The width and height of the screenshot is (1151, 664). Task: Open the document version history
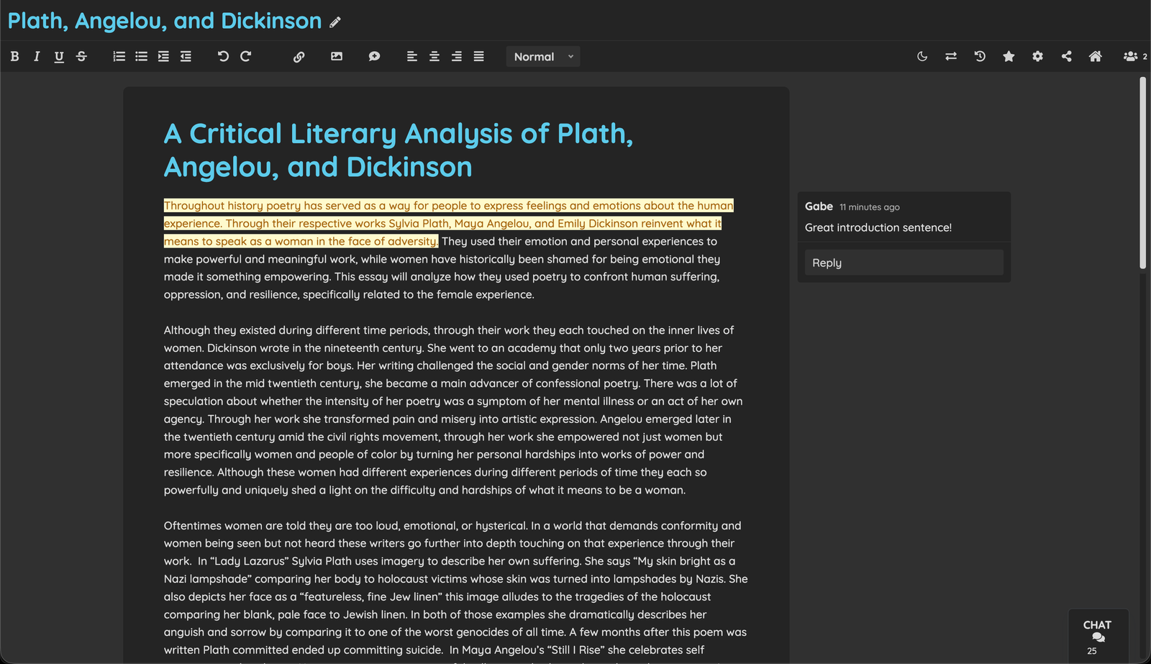click(980, 56)
